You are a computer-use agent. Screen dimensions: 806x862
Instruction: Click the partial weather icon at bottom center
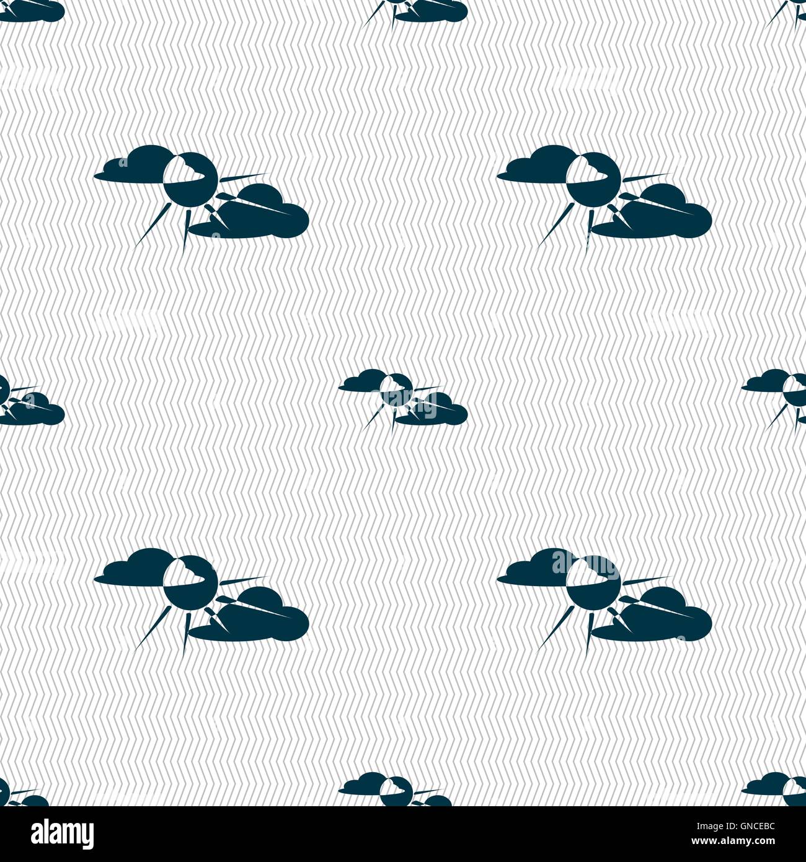(x=396, y=789)
